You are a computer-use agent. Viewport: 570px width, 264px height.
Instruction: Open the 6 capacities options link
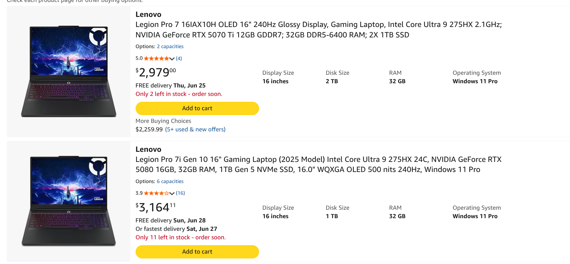(170, 181)
